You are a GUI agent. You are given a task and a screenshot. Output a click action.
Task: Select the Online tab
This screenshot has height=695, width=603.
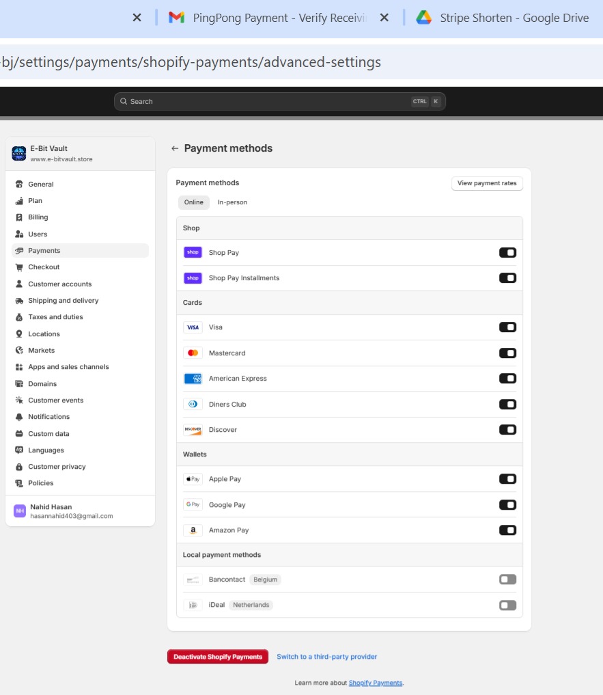194,202
